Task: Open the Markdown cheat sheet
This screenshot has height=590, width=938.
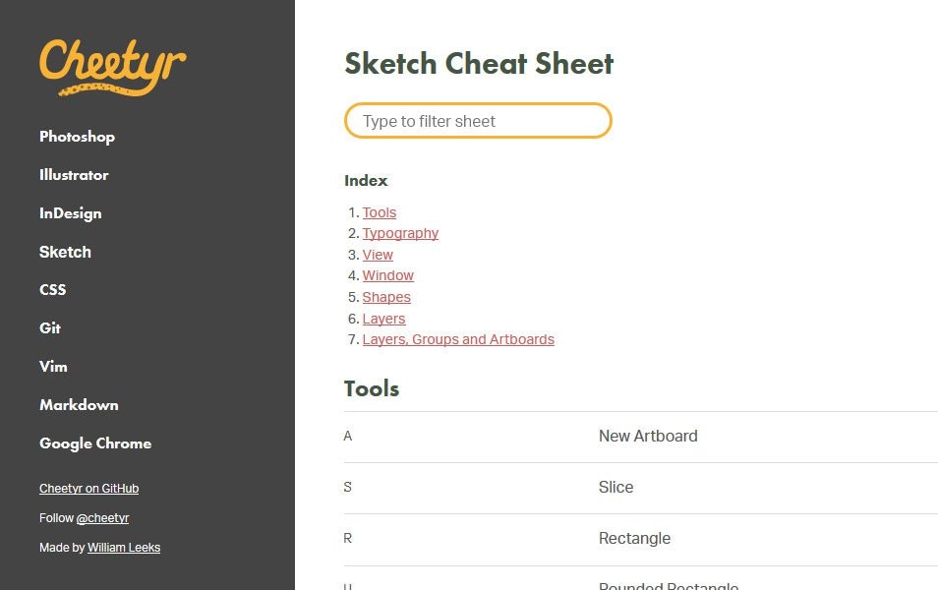Action: (79, 405)
